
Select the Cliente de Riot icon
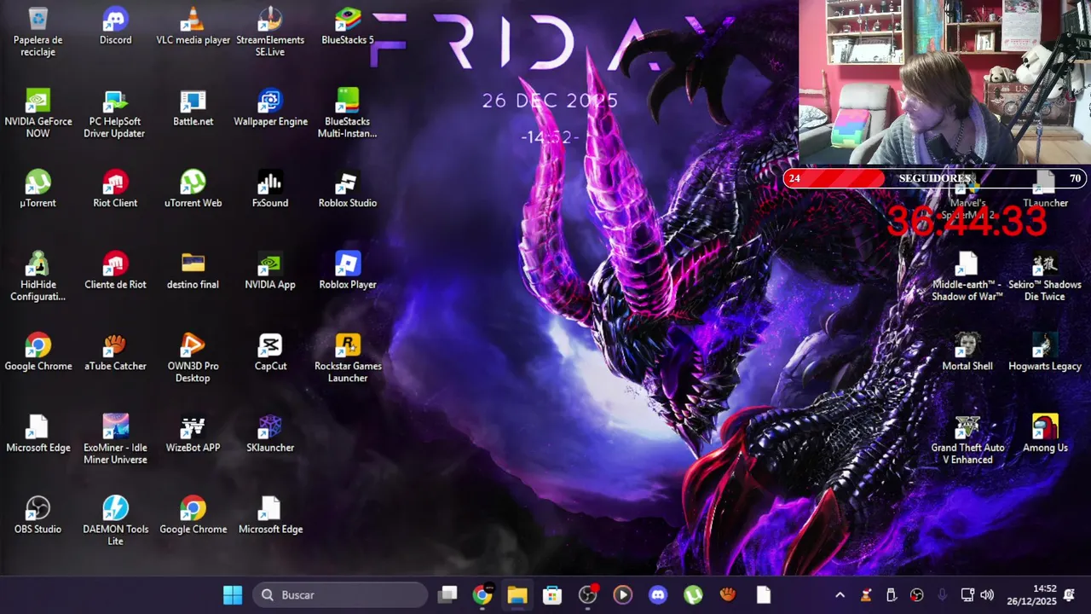point(115,270)
